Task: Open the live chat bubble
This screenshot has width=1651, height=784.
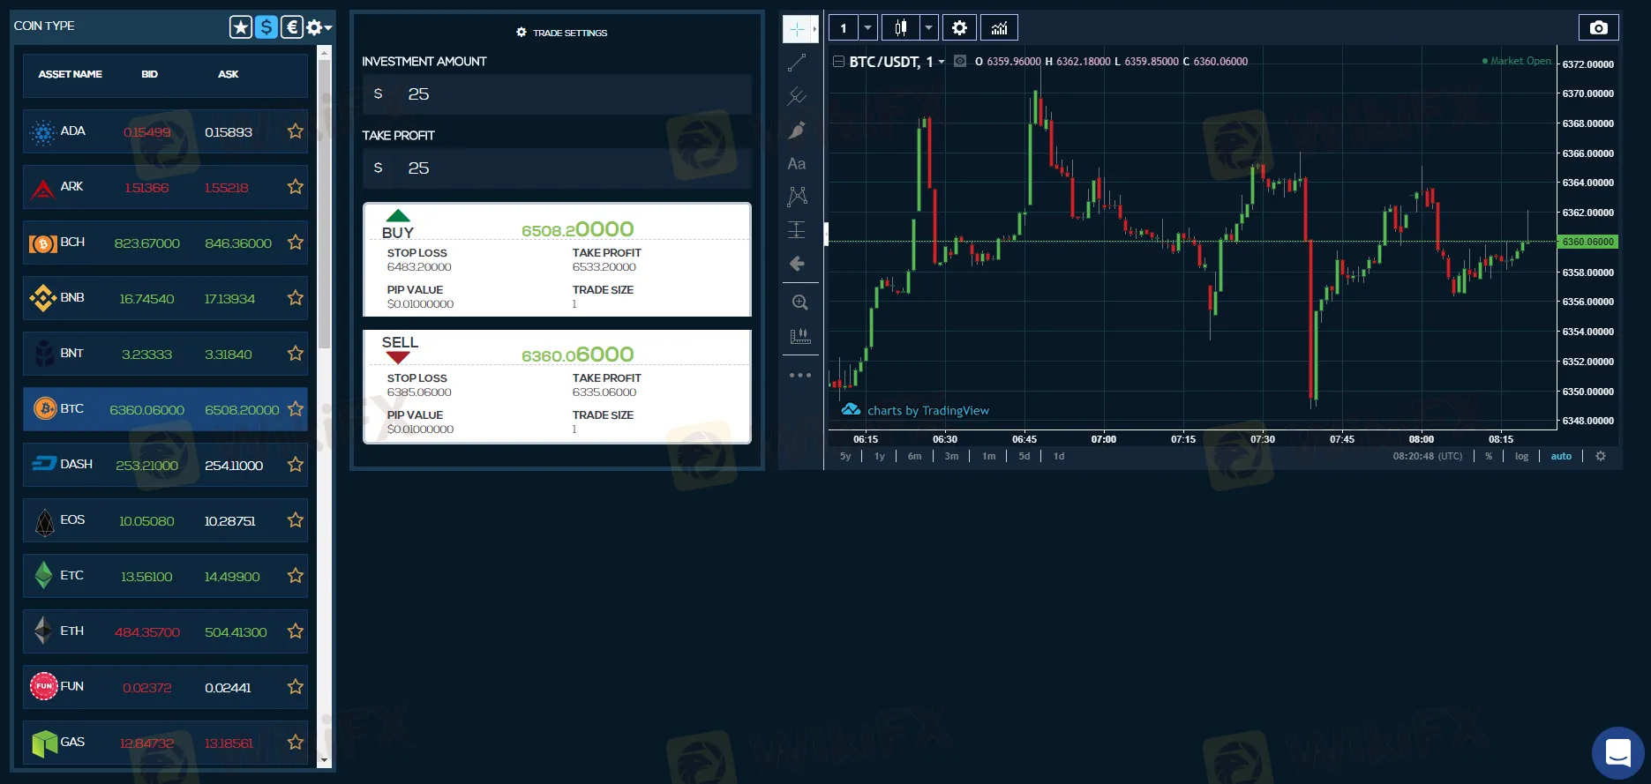Action: (x=1617, y=752)
